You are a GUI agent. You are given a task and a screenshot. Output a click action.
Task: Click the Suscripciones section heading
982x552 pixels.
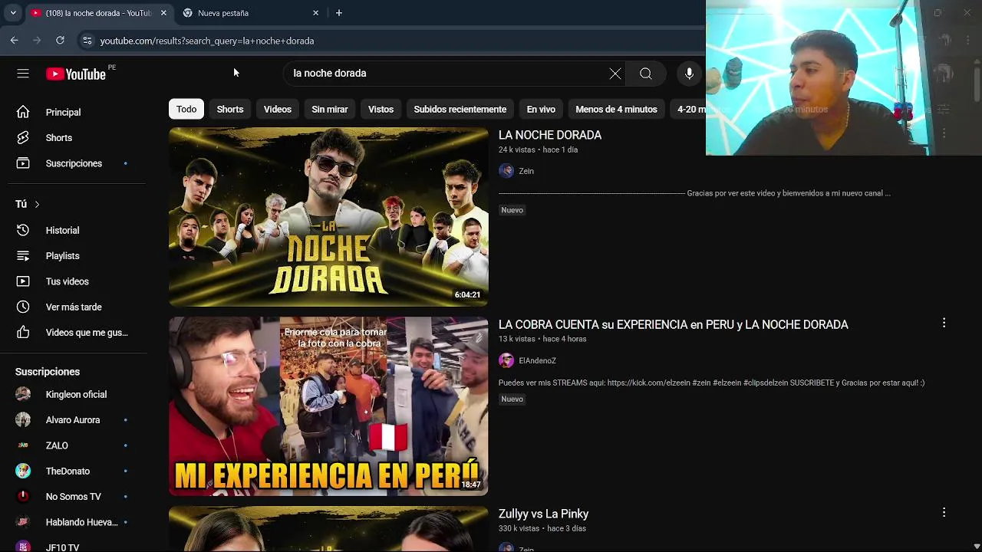(x=48, y=372)
